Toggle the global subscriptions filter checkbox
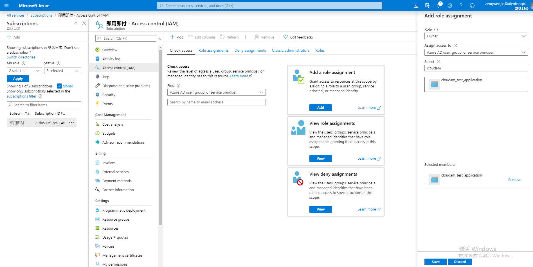This screenshot has width=533, height=267. coord(59,86)
